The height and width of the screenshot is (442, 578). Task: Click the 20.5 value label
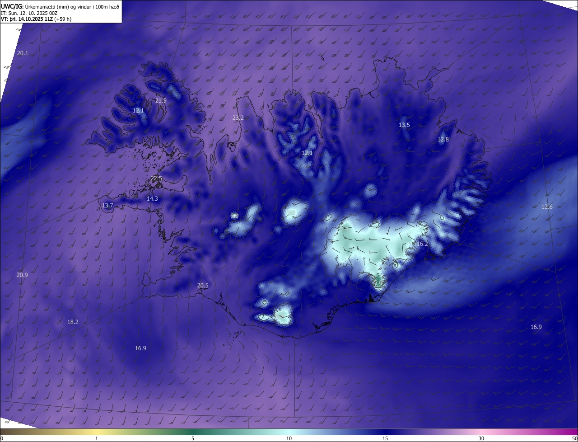[203, 286]
